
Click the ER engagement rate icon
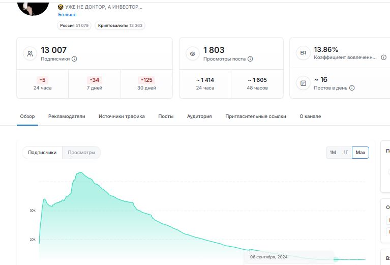[x=303, y=53]
